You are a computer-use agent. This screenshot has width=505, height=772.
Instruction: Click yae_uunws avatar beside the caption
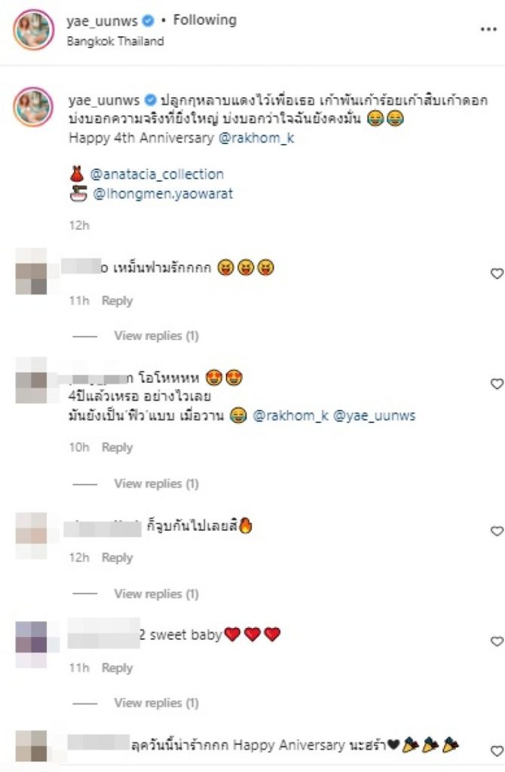pyautogui.click(x=33, y=107)
